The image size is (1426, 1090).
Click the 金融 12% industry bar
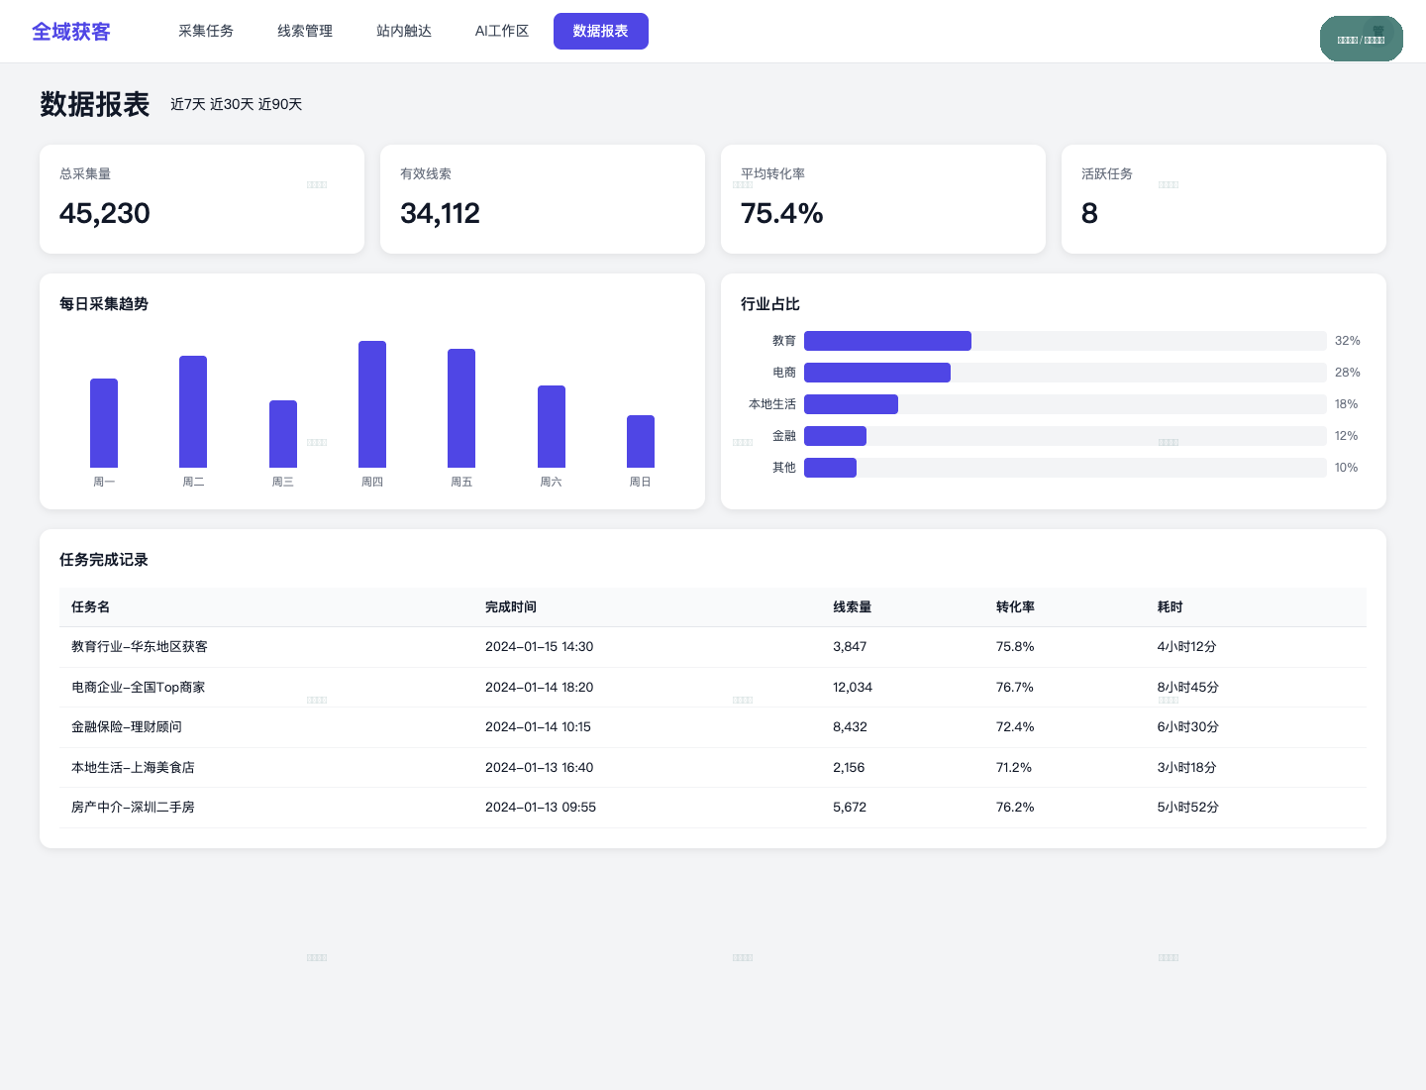pos(1065,436)
